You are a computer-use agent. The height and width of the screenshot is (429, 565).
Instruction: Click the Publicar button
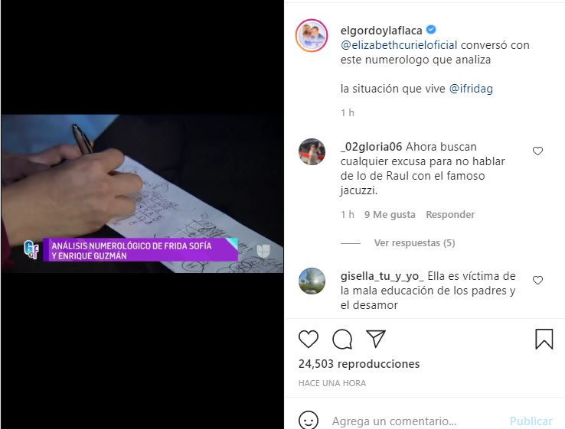(x=531, y=421)
